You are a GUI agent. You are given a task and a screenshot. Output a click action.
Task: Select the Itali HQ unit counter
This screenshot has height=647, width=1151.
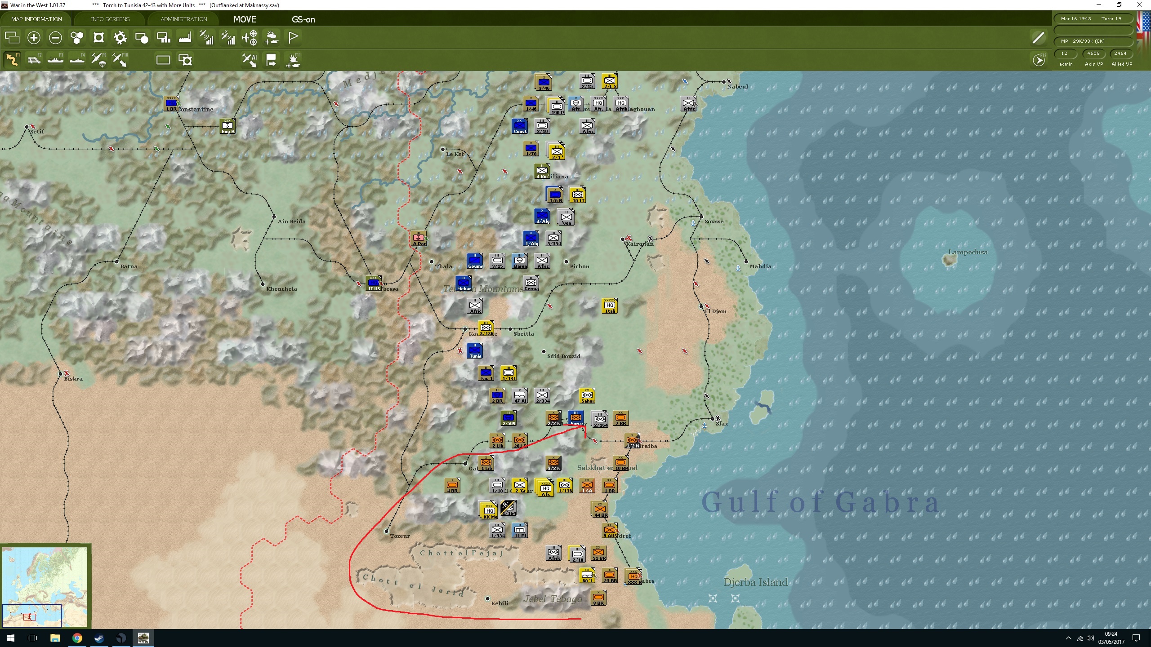(610, 306)
